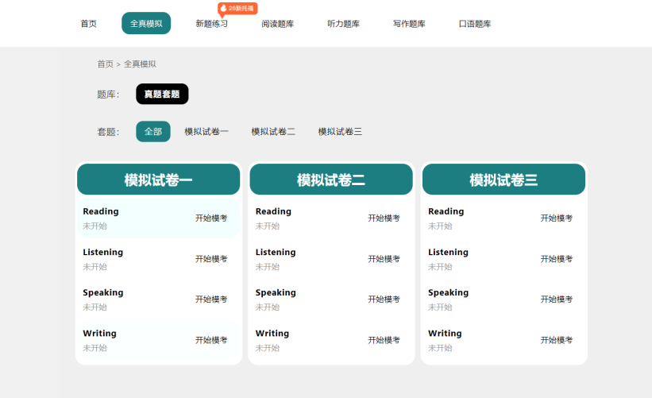Start Writing mock exam in 模拟试卷二
The height and width of the screenshot is (398, 652).
pyautogui.click(x=384, y=340)
